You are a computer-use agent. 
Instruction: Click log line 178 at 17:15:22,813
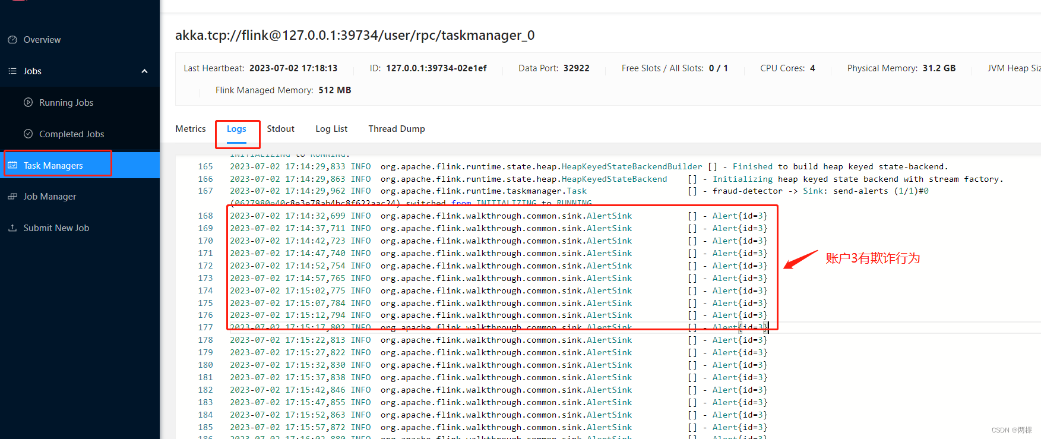tap(499, 340)
